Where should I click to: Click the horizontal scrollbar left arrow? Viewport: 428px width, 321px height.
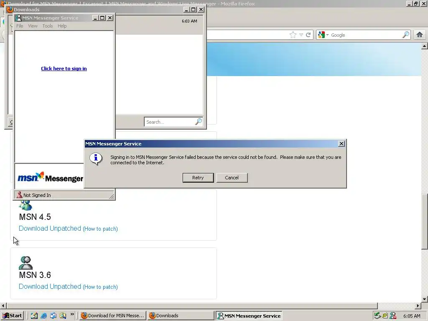3,306
